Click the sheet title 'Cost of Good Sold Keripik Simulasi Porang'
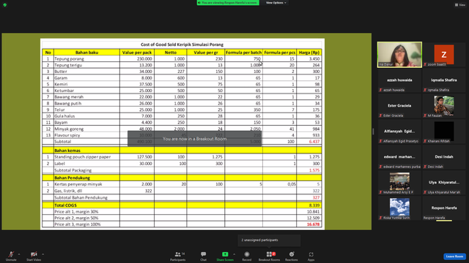 (x=182, y=45)
